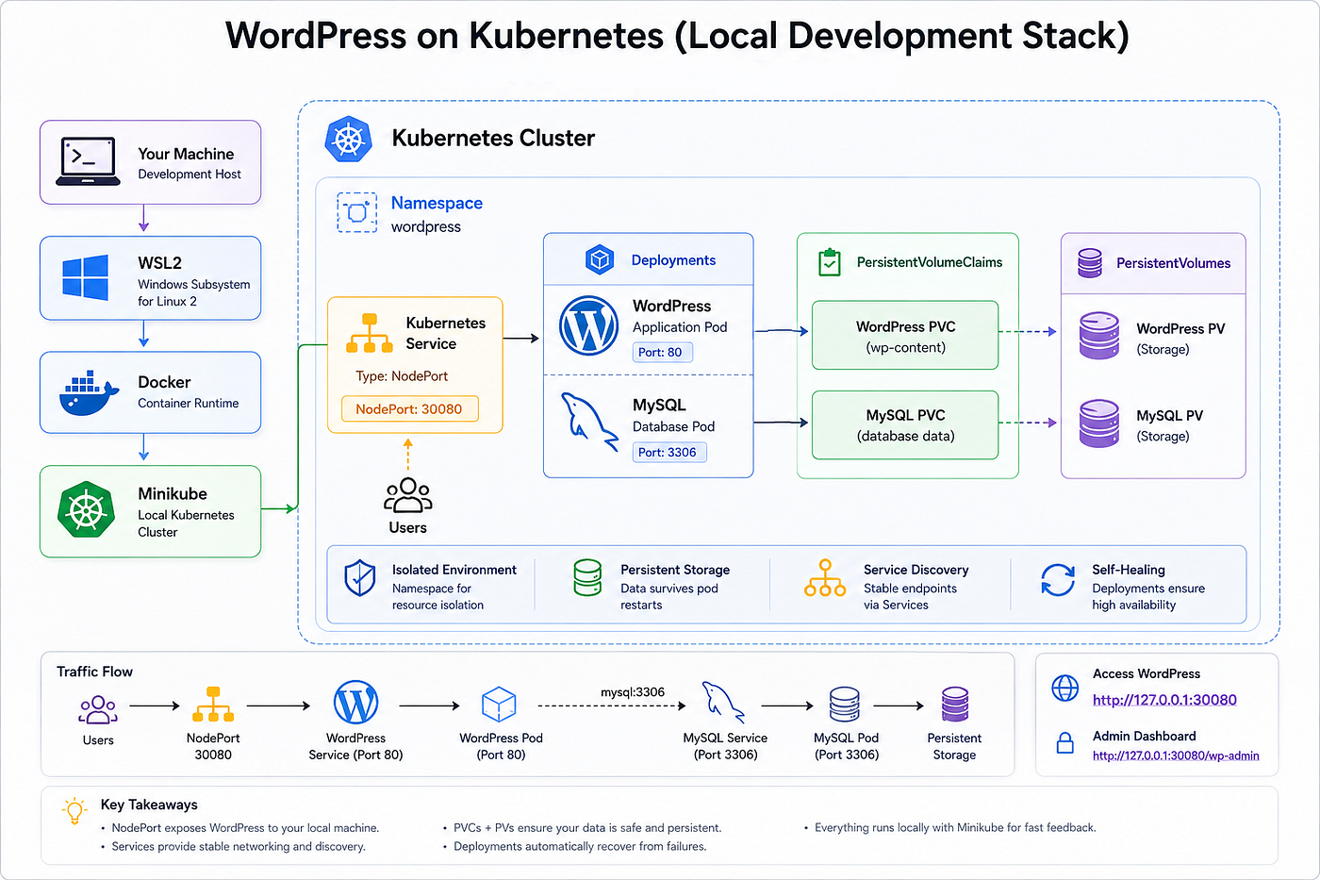Click the blue Kubernetes Cluster helm logo

pyautogui.click(x=349, y=140)
